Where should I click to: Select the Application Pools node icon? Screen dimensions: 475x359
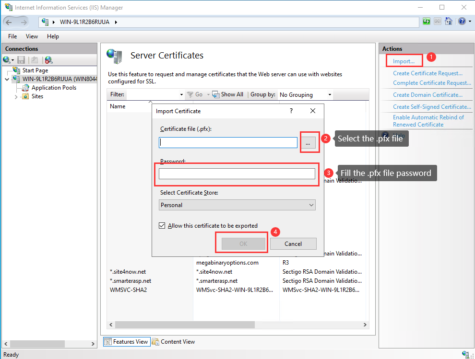(25, 87)
